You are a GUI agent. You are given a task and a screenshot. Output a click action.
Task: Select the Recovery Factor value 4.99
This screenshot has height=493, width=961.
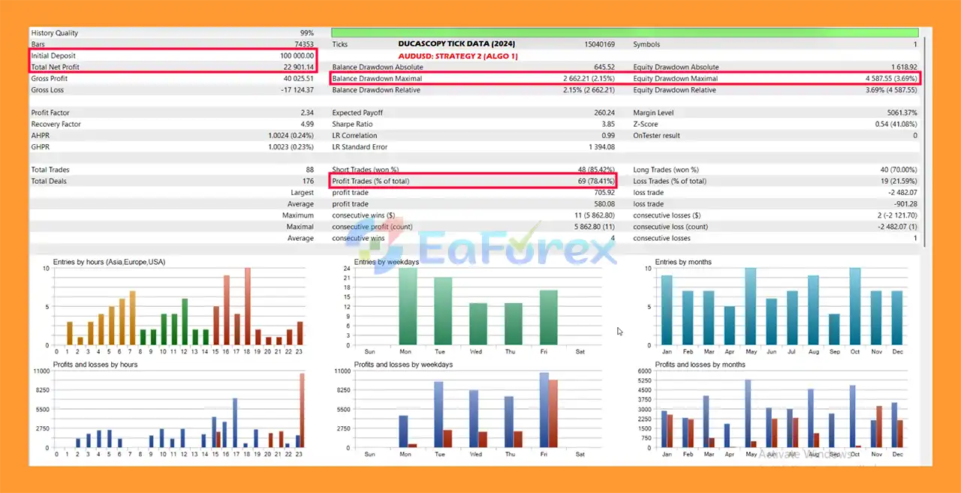click(308, 125)
